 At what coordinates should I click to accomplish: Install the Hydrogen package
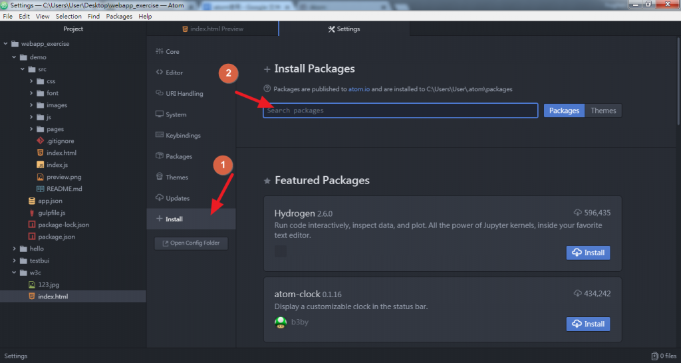point(588,253)
